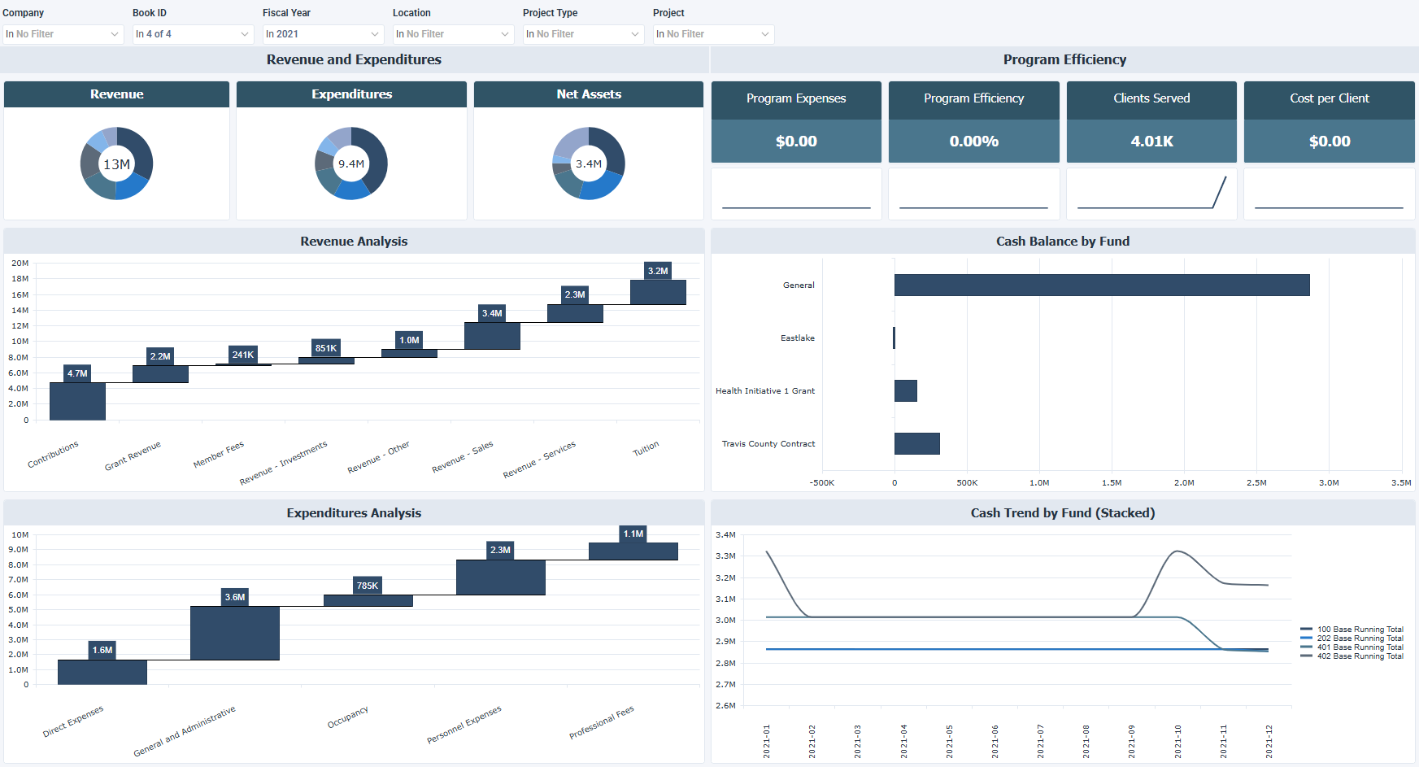
Task: Click the Member Fees 241K bar
Action: point(243,364)
